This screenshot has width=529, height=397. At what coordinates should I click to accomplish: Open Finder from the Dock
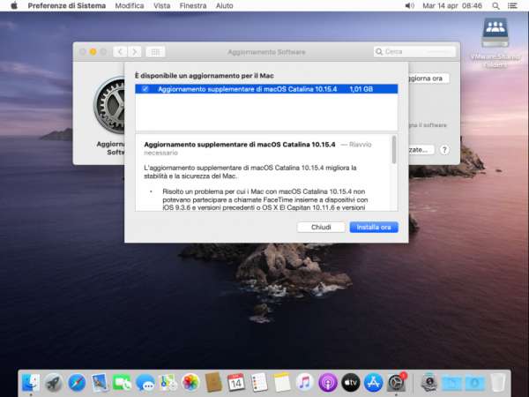point(31,383)
